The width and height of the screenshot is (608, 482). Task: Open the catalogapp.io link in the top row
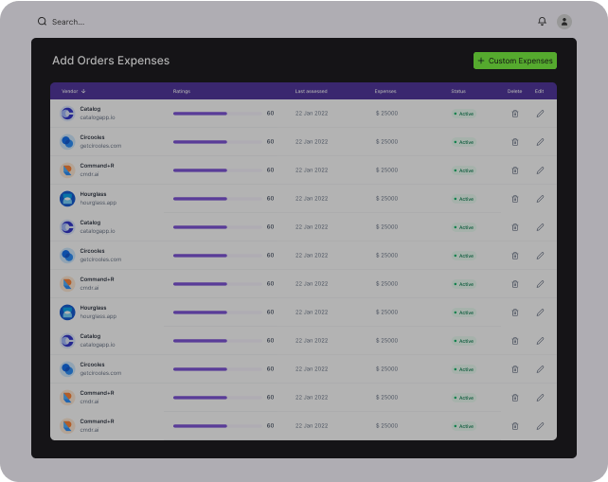pos(98,117)
